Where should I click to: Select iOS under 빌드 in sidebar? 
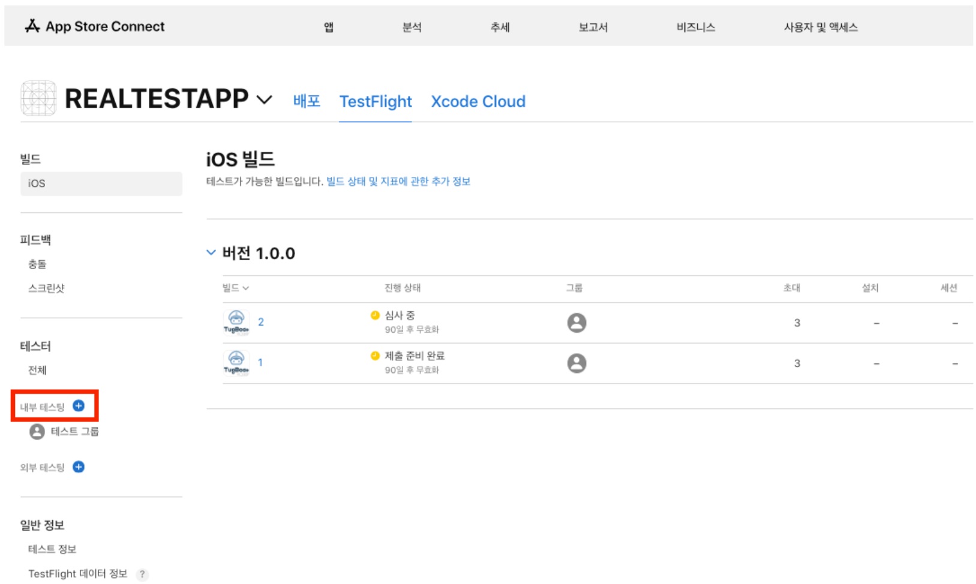(101, 183)
